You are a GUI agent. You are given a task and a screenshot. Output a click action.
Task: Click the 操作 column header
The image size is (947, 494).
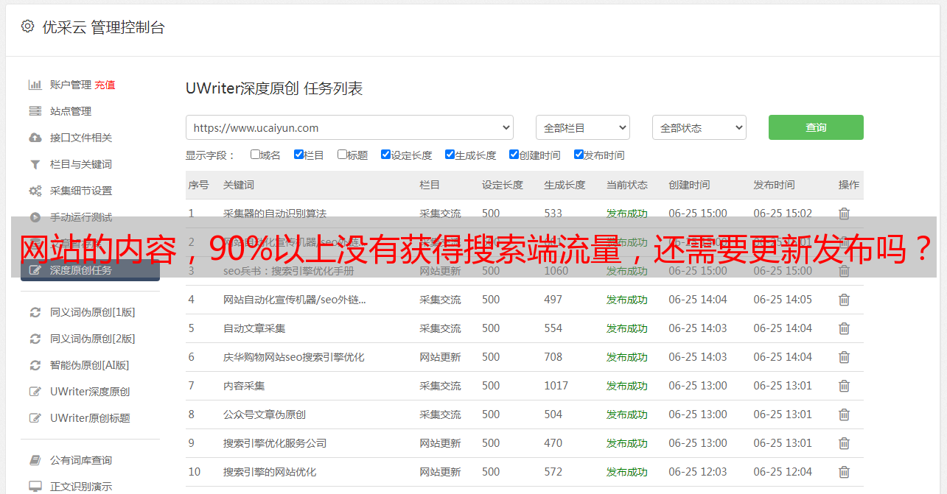[x=849, y=185]
